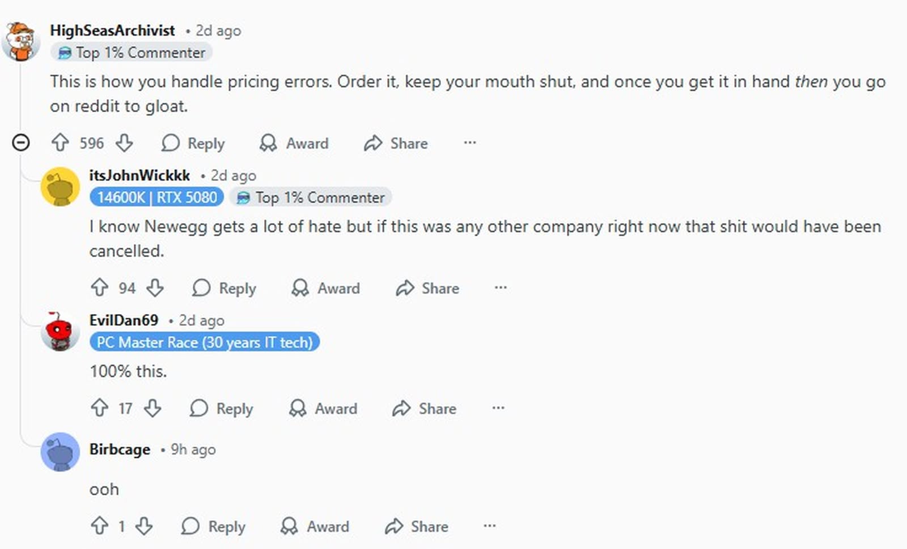Reply to itsJohnWickkk's comment
The height and width of the screenshot is (549, 907).
[x=224, y=288]
